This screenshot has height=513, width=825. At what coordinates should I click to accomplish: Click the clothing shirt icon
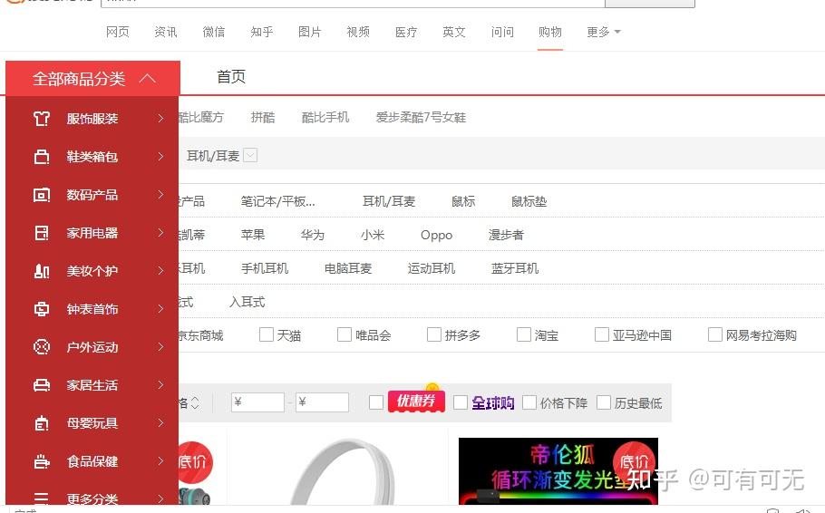pyautogui.click(x=42, y=119)
